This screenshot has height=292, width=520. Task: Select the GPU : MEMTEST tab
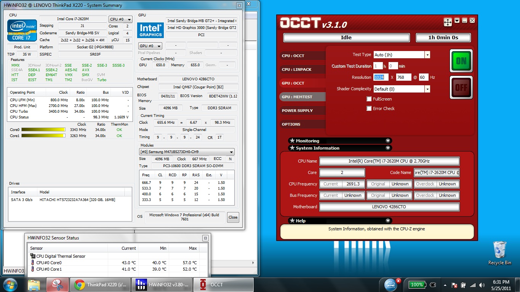tap(302, 97)
